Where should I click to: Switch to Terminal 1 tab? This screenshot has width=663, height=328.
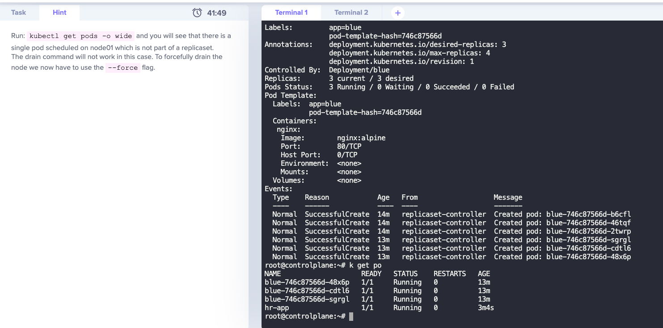point(291,13)
